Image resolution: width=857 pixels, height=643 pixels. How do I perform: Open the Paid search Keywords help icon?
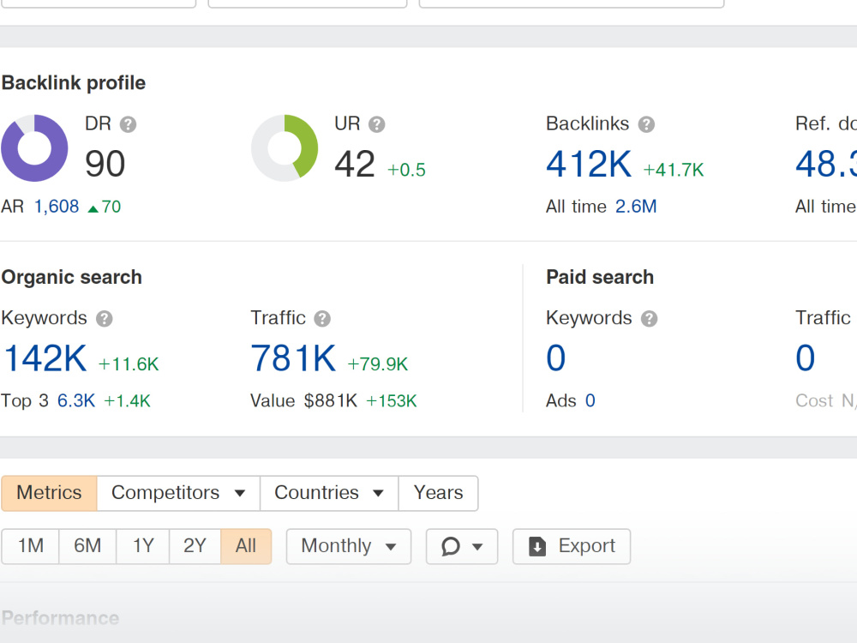tap(650, 319)
